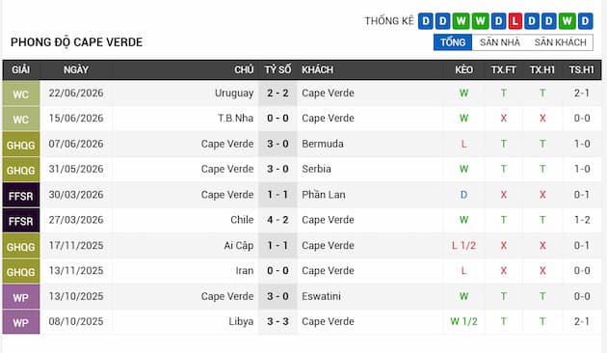Click the GHQG badge for 31/05/2026 match
The image size is (607, 353).
[x=21, y=170]
